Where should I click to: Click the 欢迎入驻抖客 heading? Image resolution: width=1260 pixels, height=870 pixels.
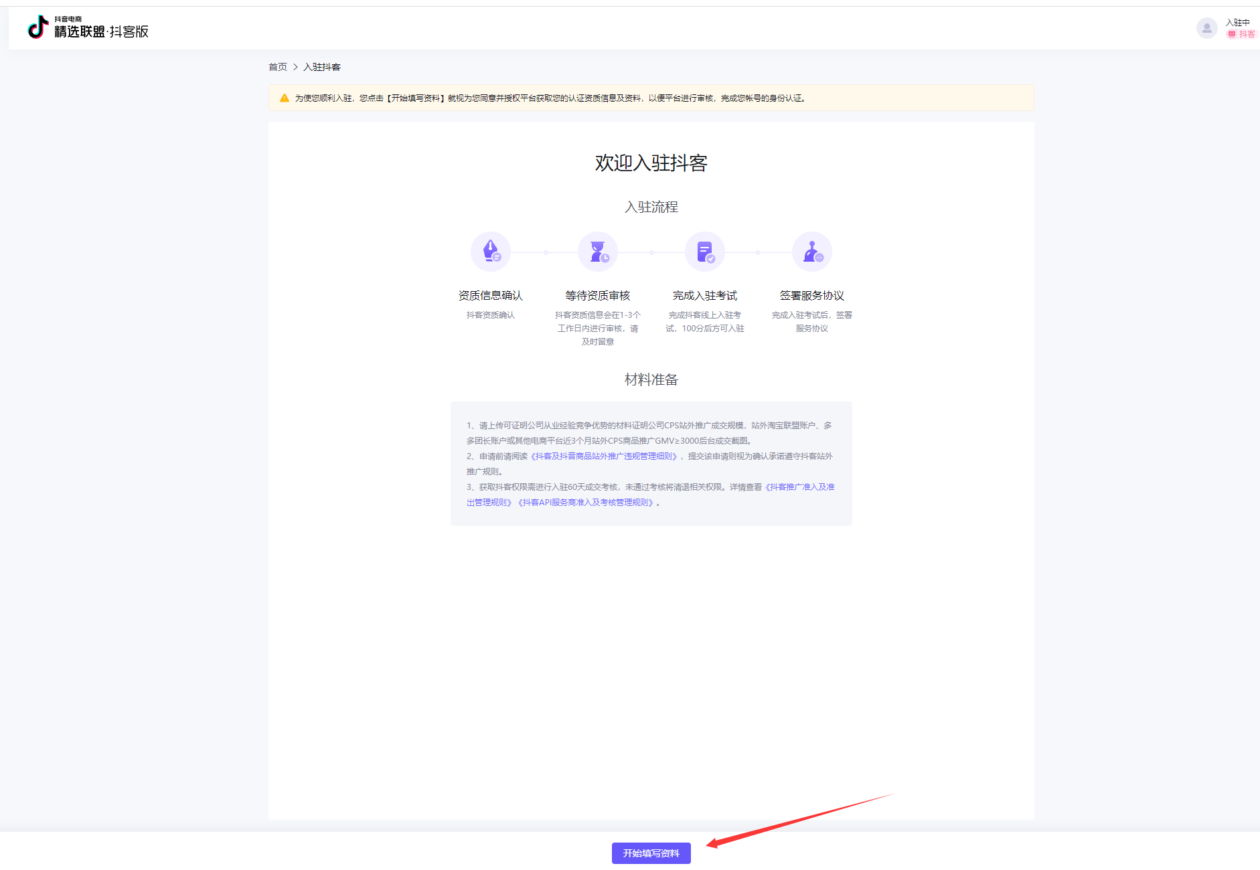(651, 163)
